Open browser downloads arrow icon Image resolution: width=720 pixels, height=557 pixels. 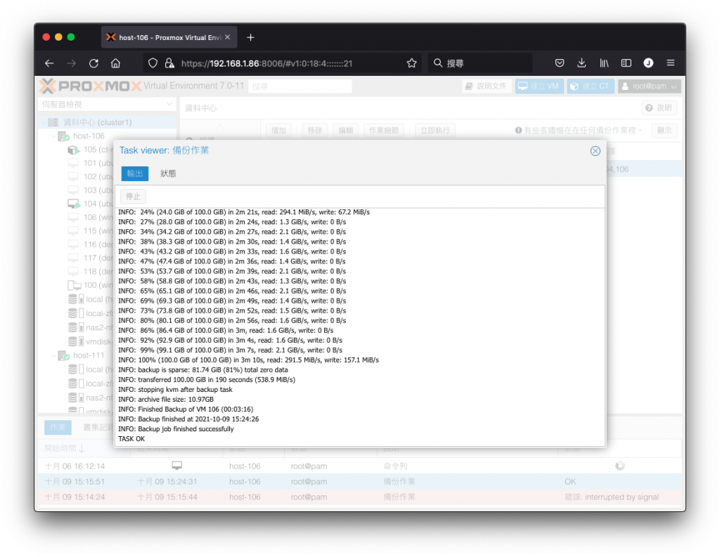coord(581,63)
